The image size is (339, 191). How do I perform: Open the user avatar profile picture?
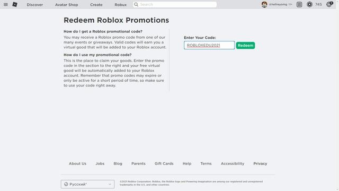[264, 4]
